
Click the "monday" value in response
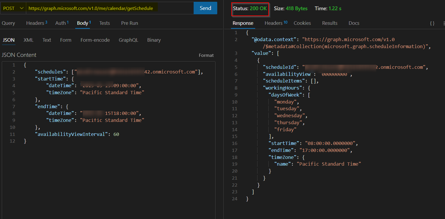click(x=285, y=102)
